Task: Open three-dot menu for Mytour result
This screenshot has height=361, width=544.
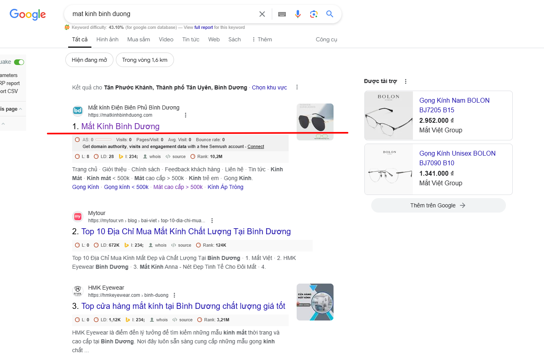Action: (212, 221)
